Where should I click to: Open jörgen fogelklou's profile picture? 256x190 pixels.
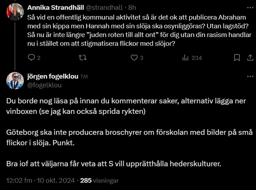[x=15, y=81]
